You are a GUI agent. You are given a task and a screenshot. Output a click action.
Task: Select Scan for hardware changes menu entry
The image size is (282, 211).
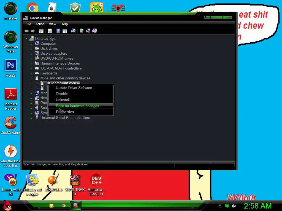tap(81, 106)
